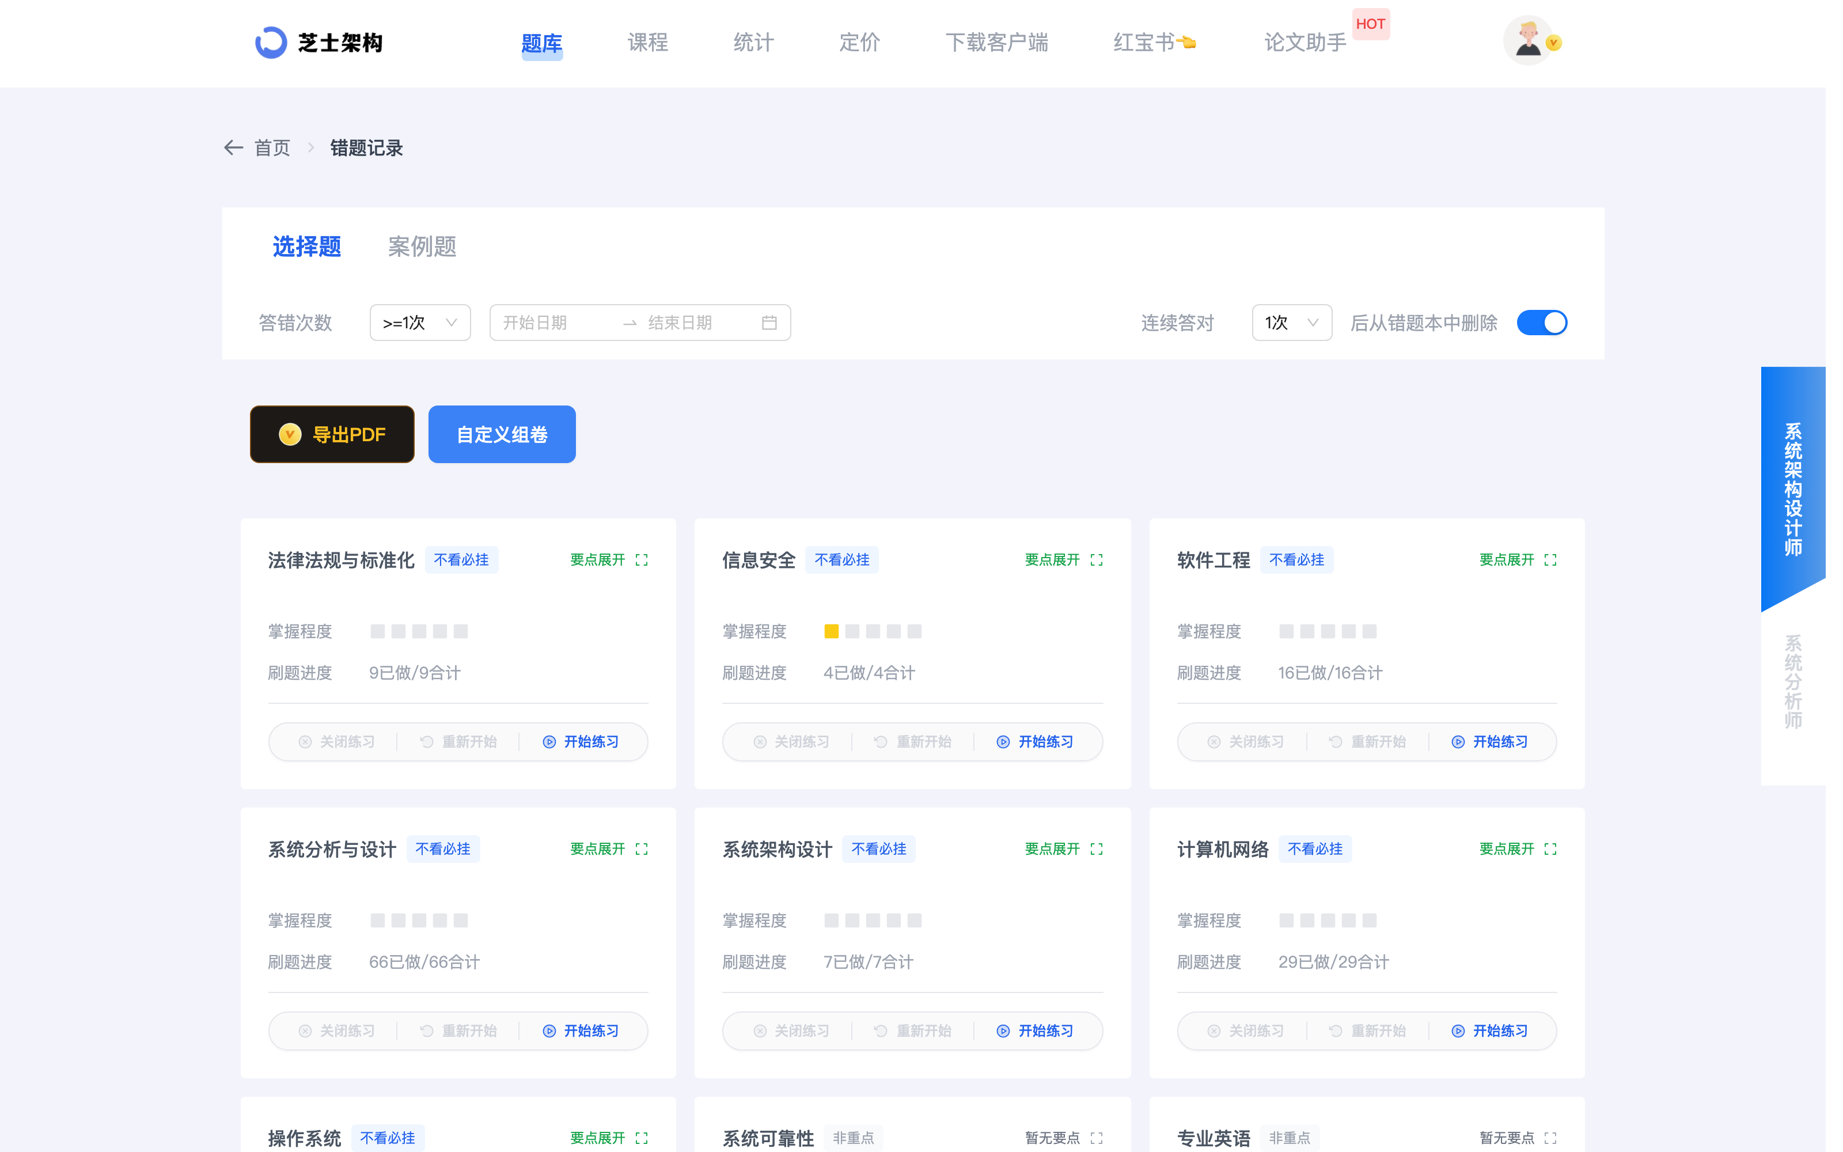1843x1152 pixels.
Task: Select the 系统架构设计师 side tab
Action: coord(1793,489)
